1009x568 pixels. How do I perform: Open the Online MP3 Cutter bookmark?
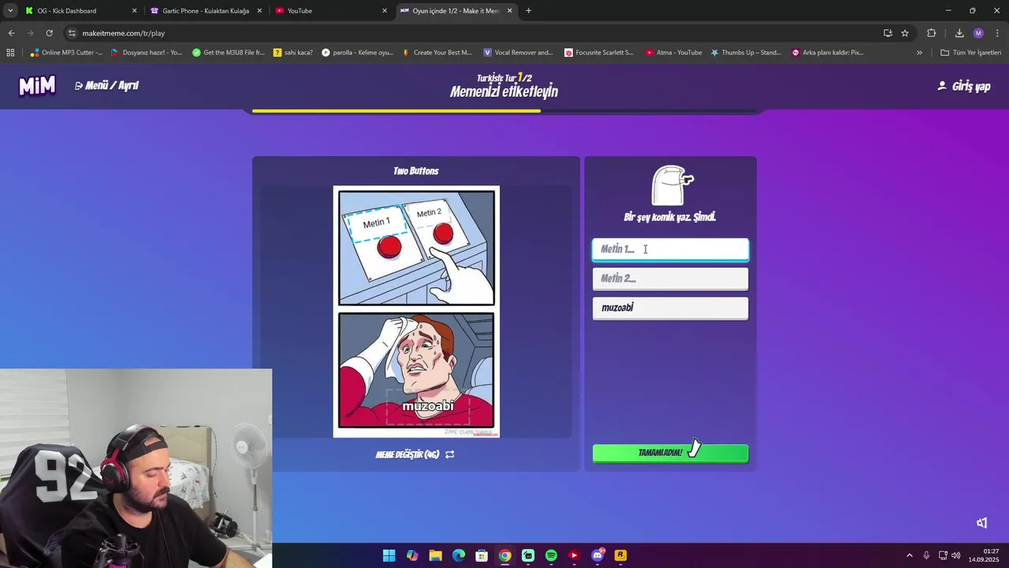click(66, 53)
